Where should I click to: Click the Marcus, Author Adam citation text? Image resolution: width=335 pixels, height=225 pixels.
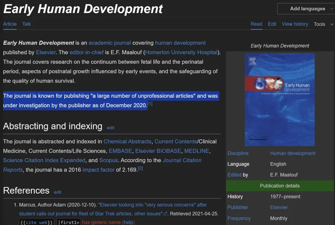(x=58, y=205)
